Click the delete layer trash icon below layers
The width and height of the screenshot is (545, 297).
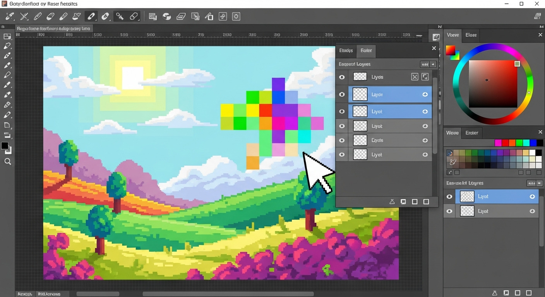tap(392, 201)
